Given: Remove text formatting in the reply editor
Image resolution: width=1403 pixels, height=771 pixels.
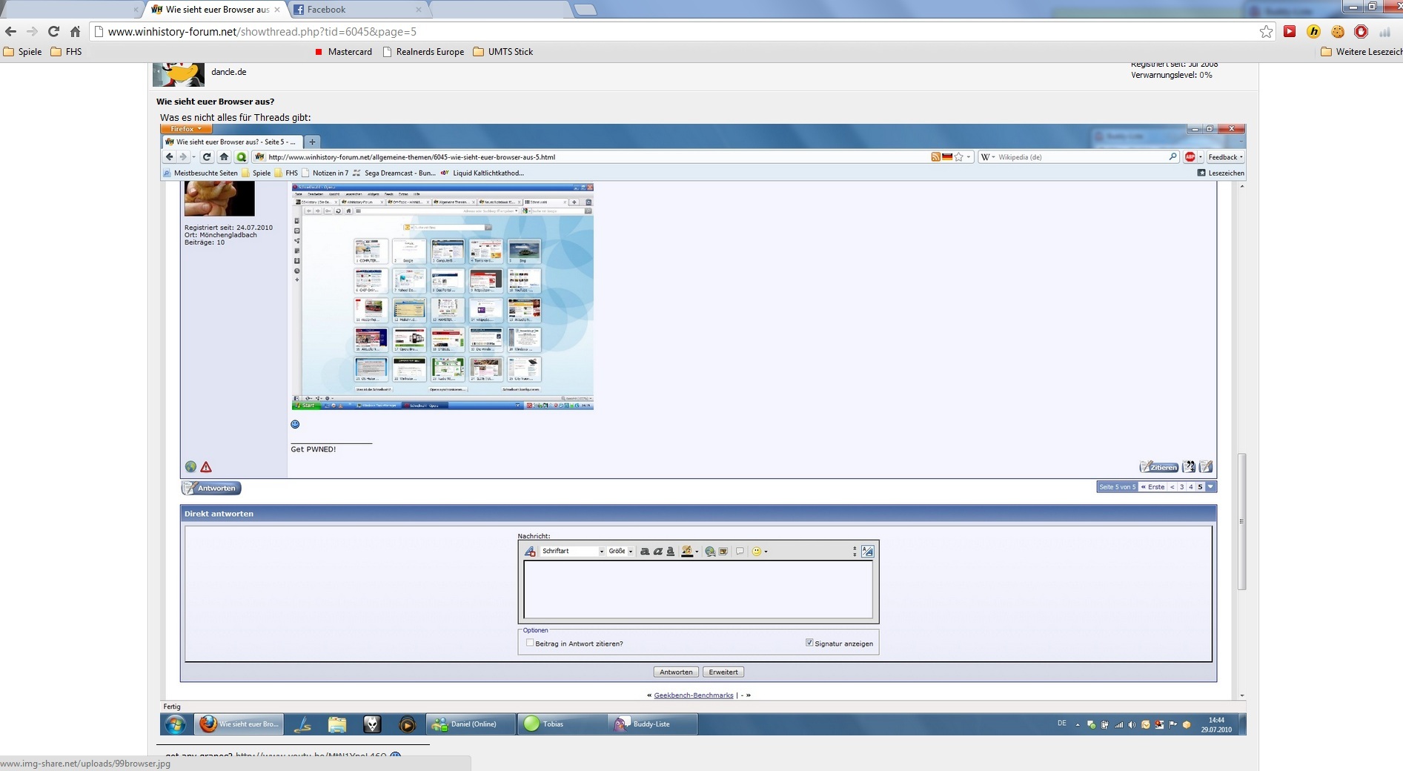Looking at the screenshot, I should 529,552.
